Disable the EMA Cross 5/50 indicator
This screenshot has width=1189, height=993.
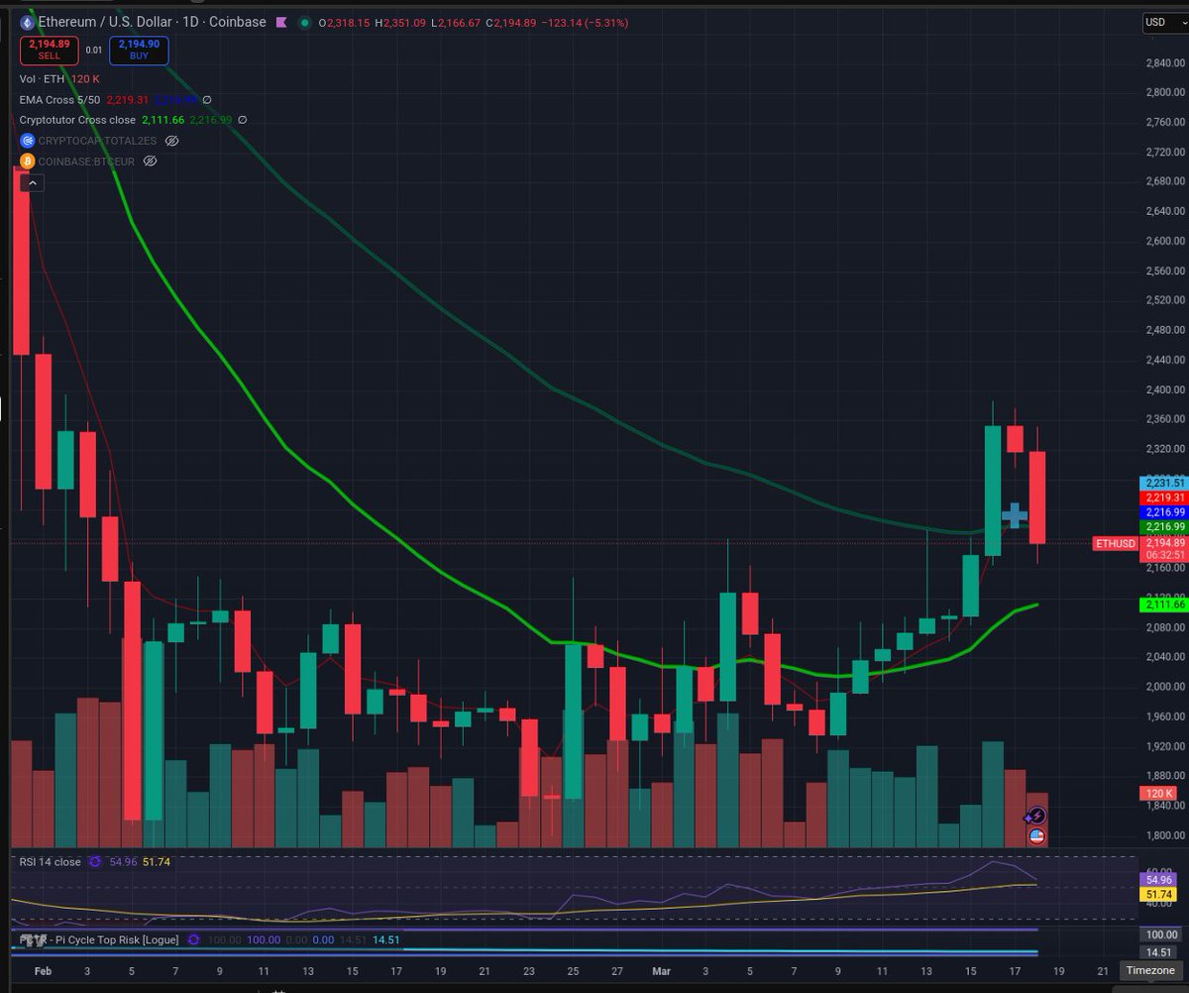click(x=205, y=99)
